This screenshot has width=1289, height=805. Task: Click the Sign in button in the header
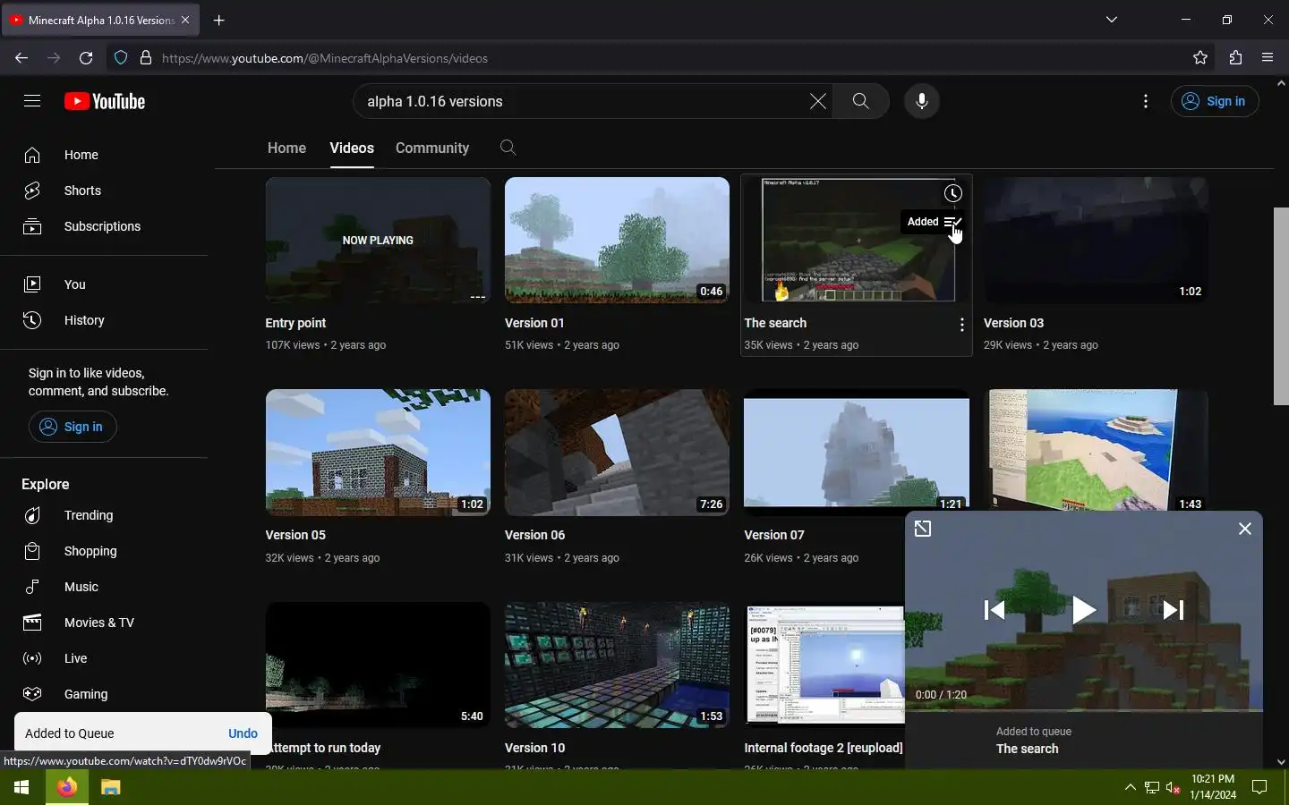tap(1215, 101)
